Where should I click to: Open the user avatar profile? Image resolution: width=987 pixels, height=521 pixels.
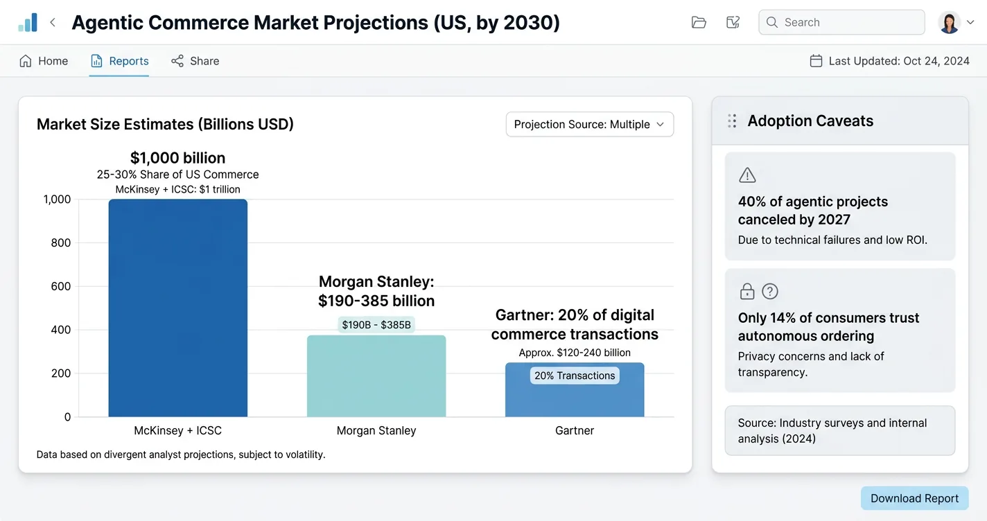(949, 22)
